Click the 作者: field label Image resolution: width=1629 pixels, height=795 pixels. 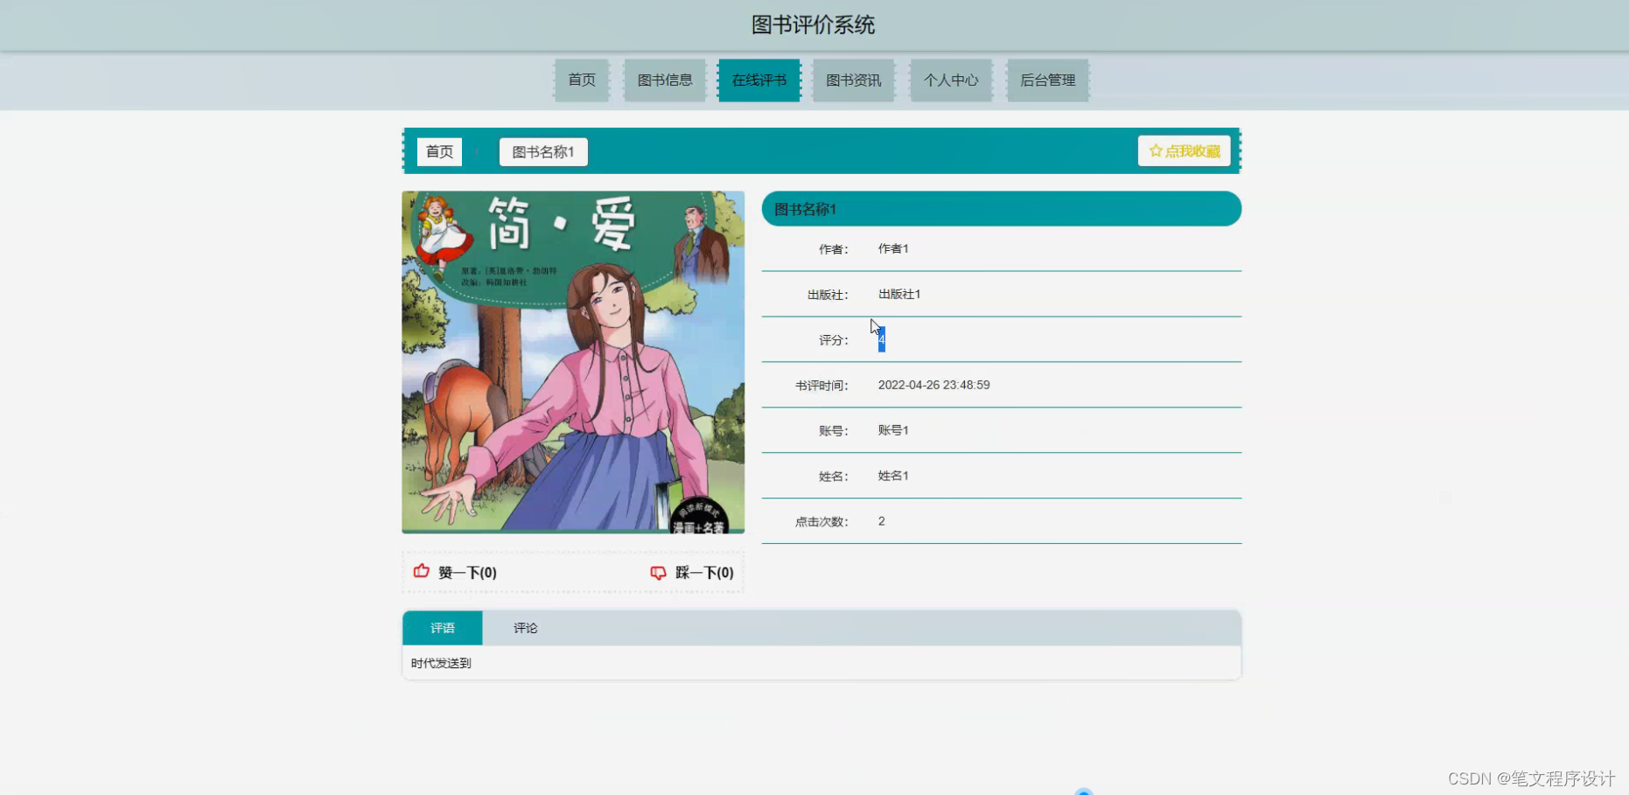(834, 249)
